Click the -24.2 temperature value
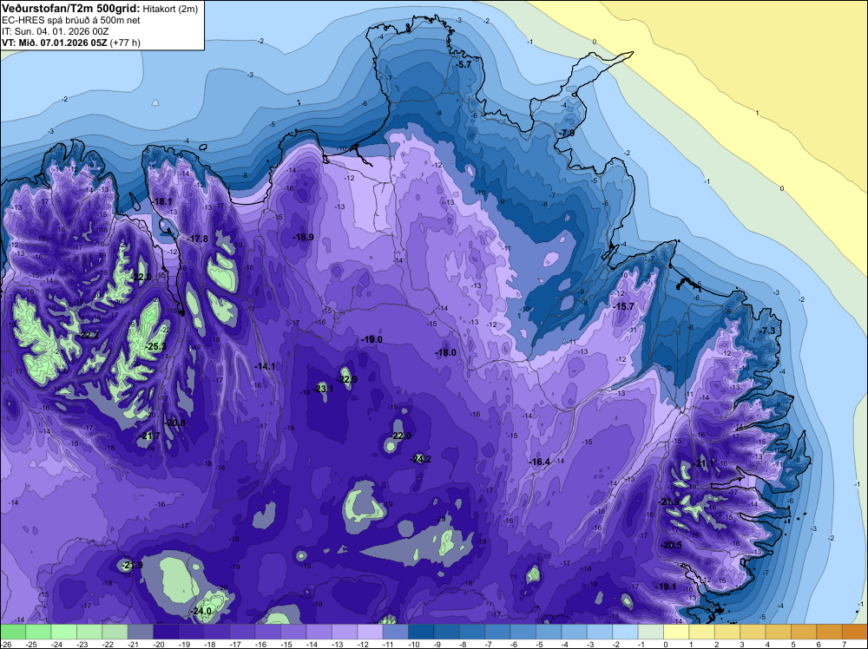This screenshot has width=868, height=649. pos(421,459)
